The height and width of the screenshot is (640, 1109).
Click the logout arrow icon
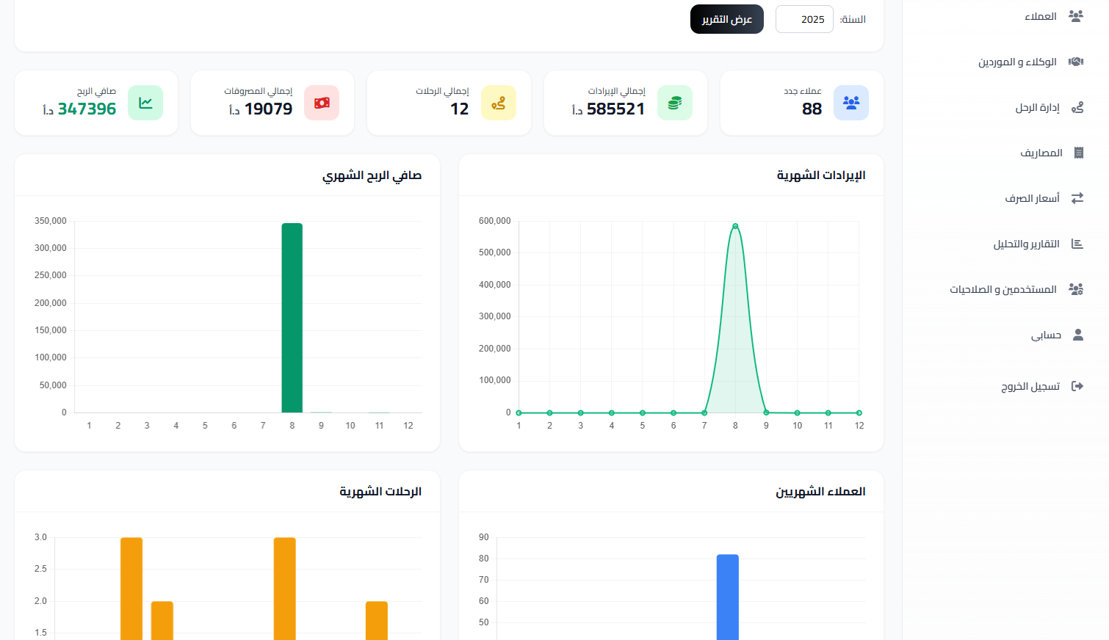point(1077,386)
